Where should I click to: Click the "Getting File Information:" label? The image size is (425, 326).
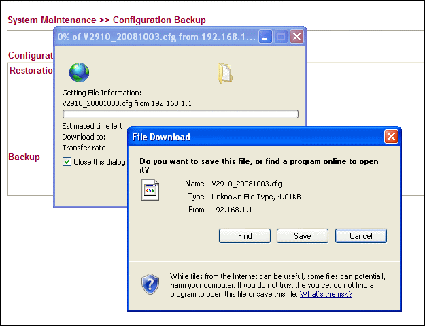coord(101,93)
